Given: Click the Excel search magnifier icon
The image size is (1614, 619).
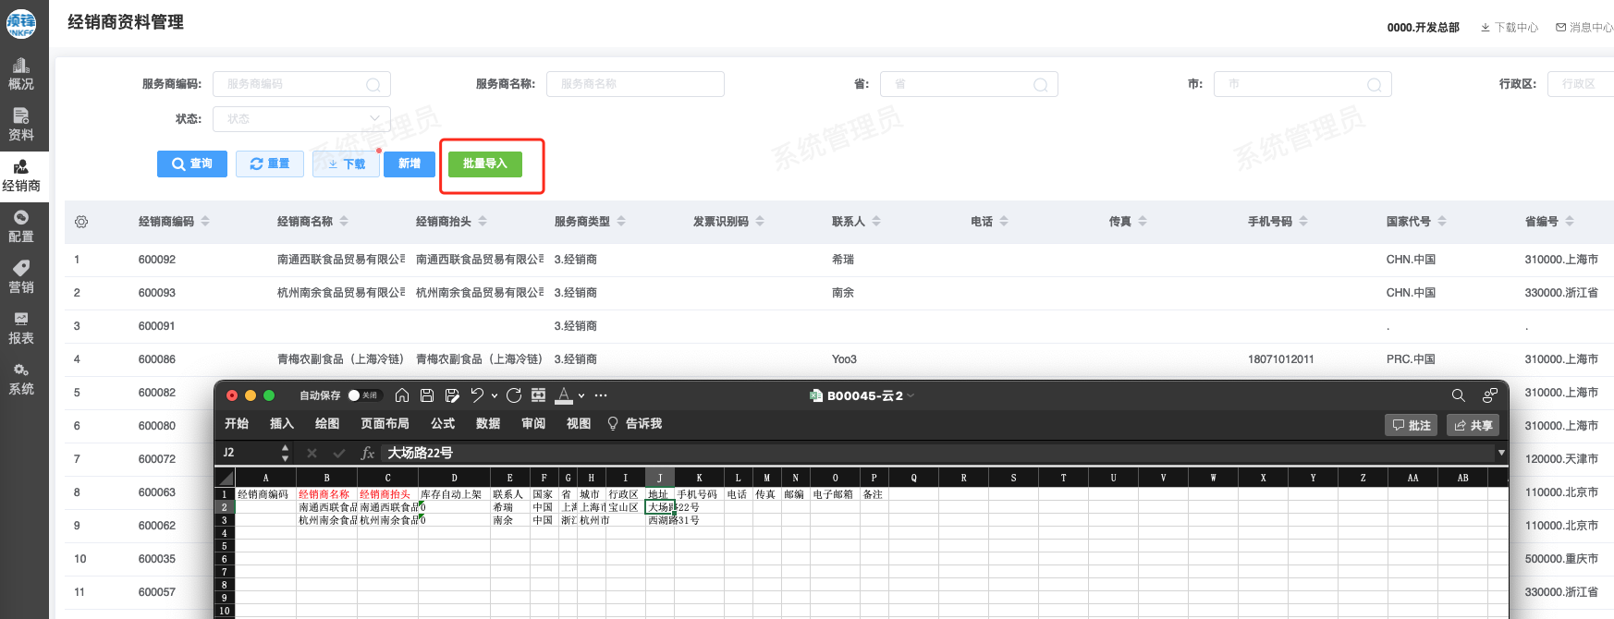Looking at the screenshot, I should (1459, 395).
